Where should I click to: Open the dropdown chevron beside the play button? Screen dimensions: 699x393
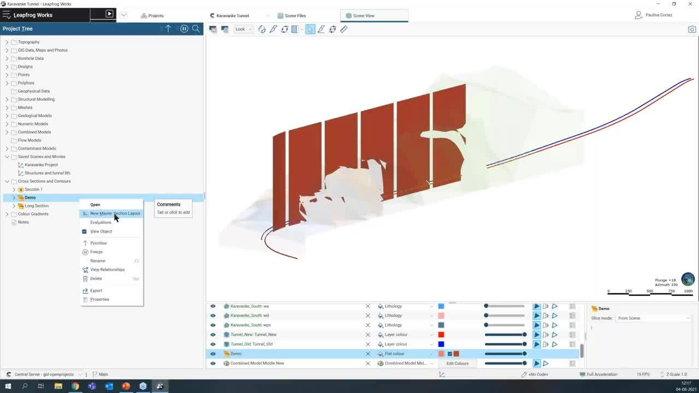pyautogui.click(x=124, y=15)
